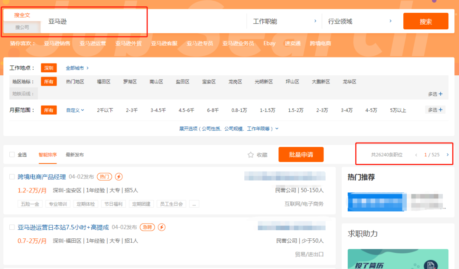Viewport: 459px width, 269px height.
Task: Switch to the 搜公司 search tab
Action: point(22,27)
